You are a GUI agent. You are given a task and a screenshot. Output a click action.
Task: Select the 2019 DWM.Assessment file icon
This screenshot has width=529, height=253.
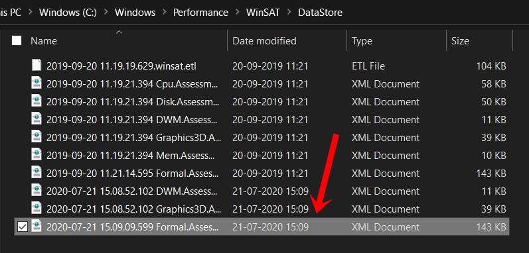click(x=37, y=119)
